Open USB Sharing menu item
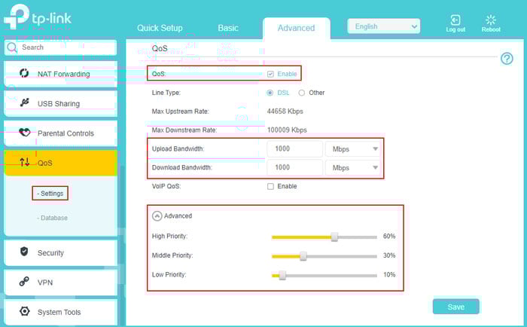527x327 pixels. (x=61, y=103)
